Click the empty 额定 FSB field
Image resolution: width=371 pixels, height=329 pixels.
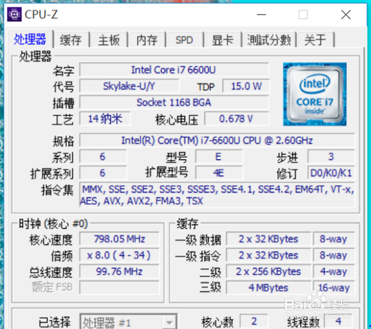click(x=119, y=287)
